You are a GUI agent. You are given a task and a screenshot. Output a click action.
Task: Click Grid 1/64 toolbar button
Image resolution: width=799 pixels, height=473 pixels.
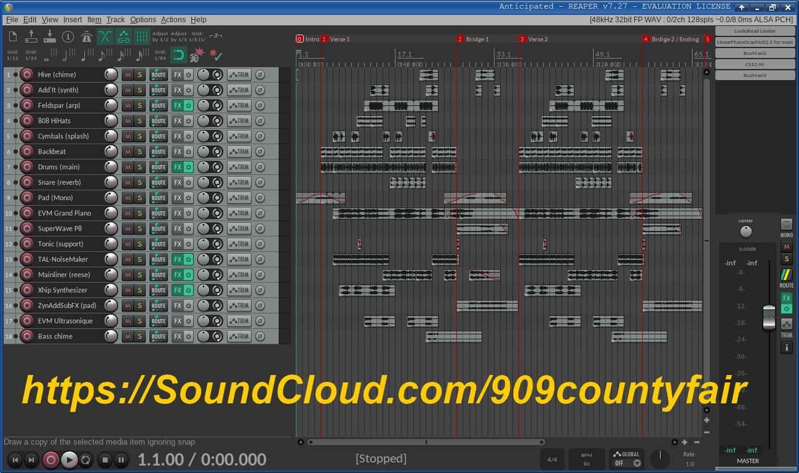[160, 55]
